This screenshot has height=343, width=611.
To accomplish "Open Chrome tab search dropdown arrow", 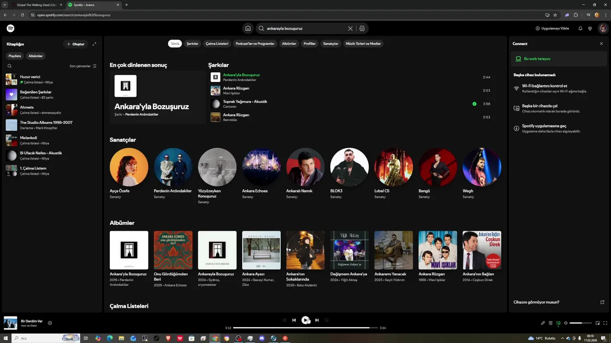I will pyautogui.click(x=4, y=5).
